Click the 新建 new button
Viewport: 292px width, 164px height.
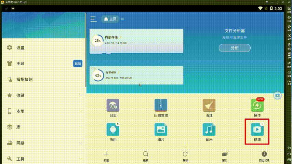pyautogui.click(x=106, y=156)
